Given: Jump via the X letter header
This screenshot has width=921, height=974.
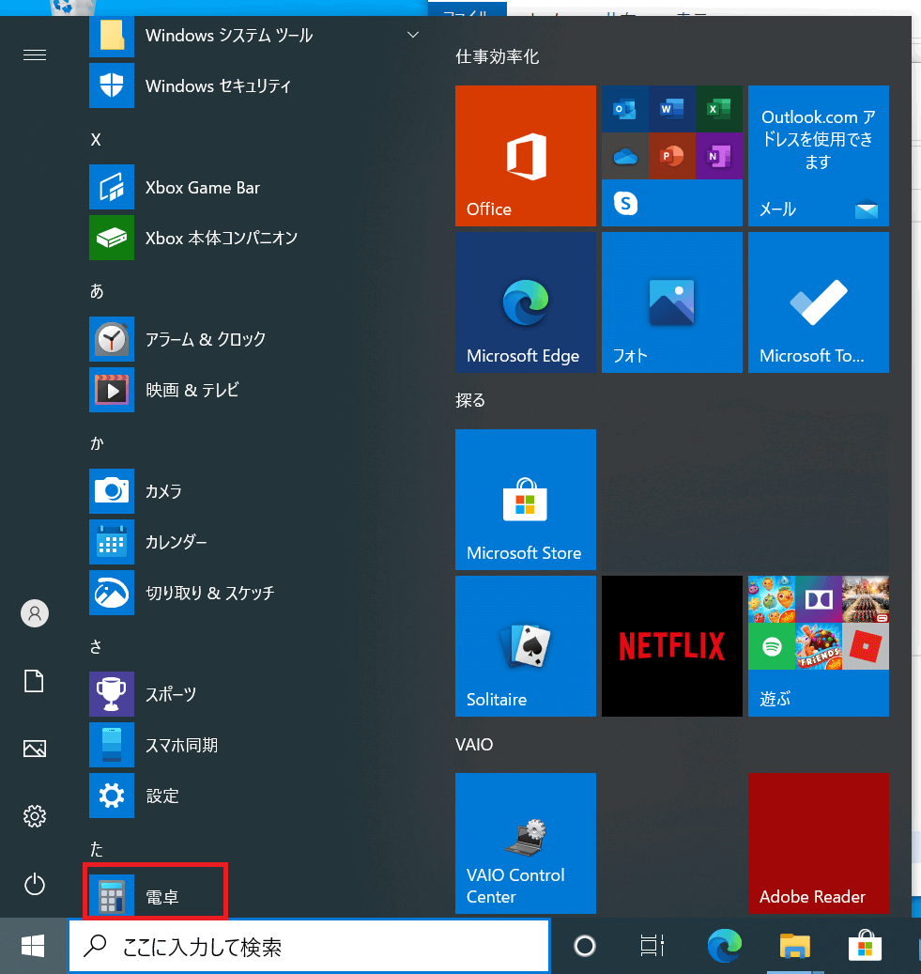Looking at the screenshot, I should click(x=96, y=140).
